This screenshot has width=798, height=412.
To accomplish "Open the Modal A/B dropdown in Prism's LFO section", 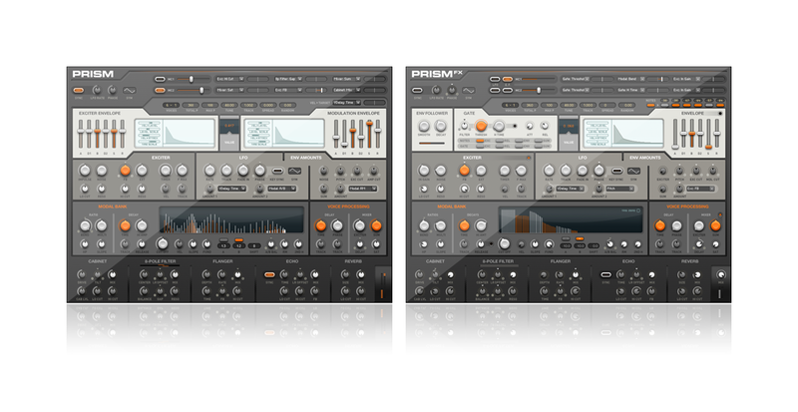I will coord(283,189).
